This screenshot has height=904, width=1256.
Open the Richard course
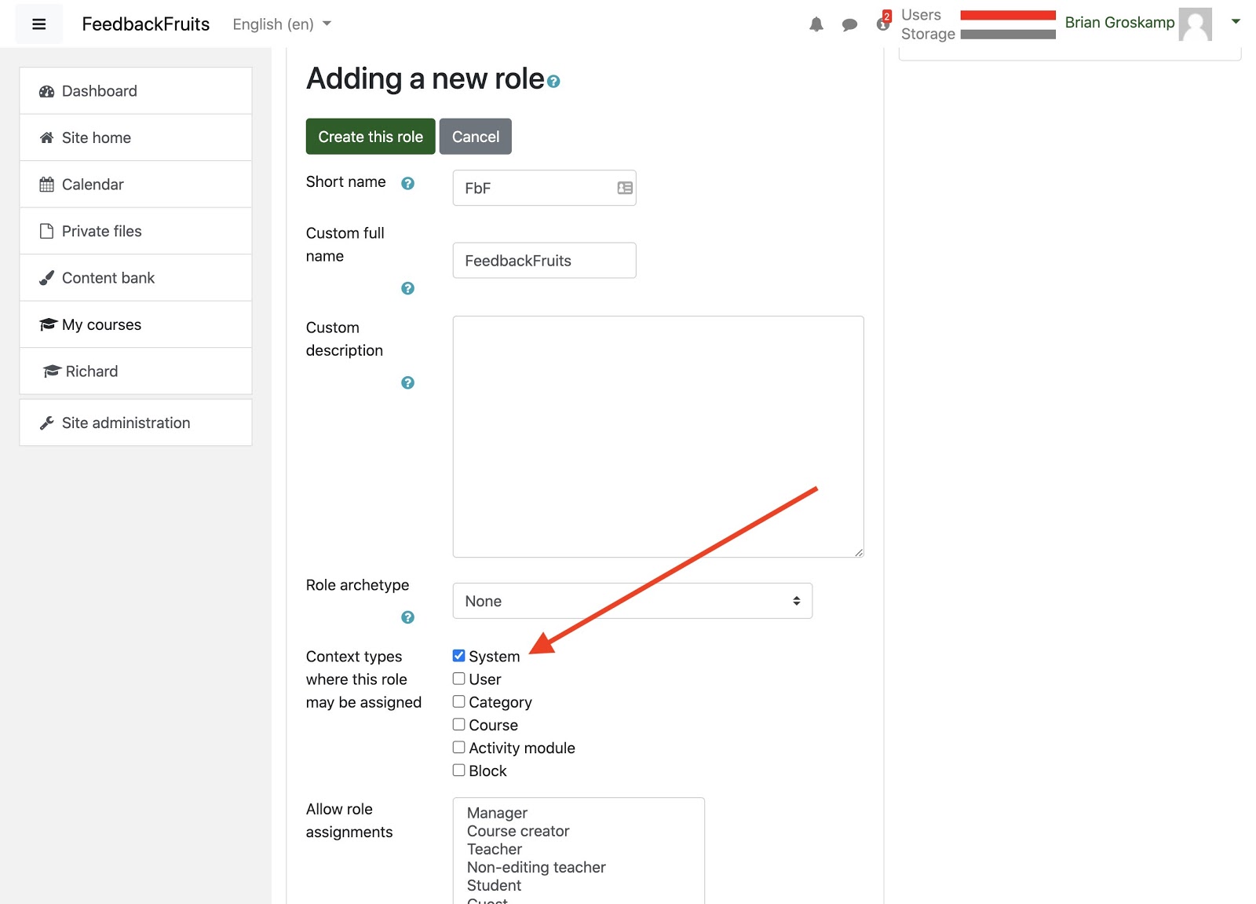(136, 371)
